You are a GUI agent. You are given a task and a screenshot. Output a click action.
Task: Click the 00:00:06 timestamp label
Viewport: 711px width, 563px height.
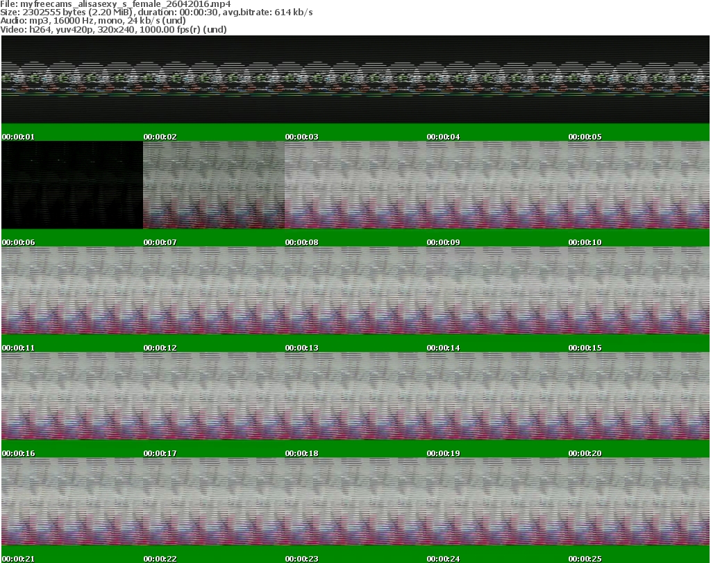point(18,242)
